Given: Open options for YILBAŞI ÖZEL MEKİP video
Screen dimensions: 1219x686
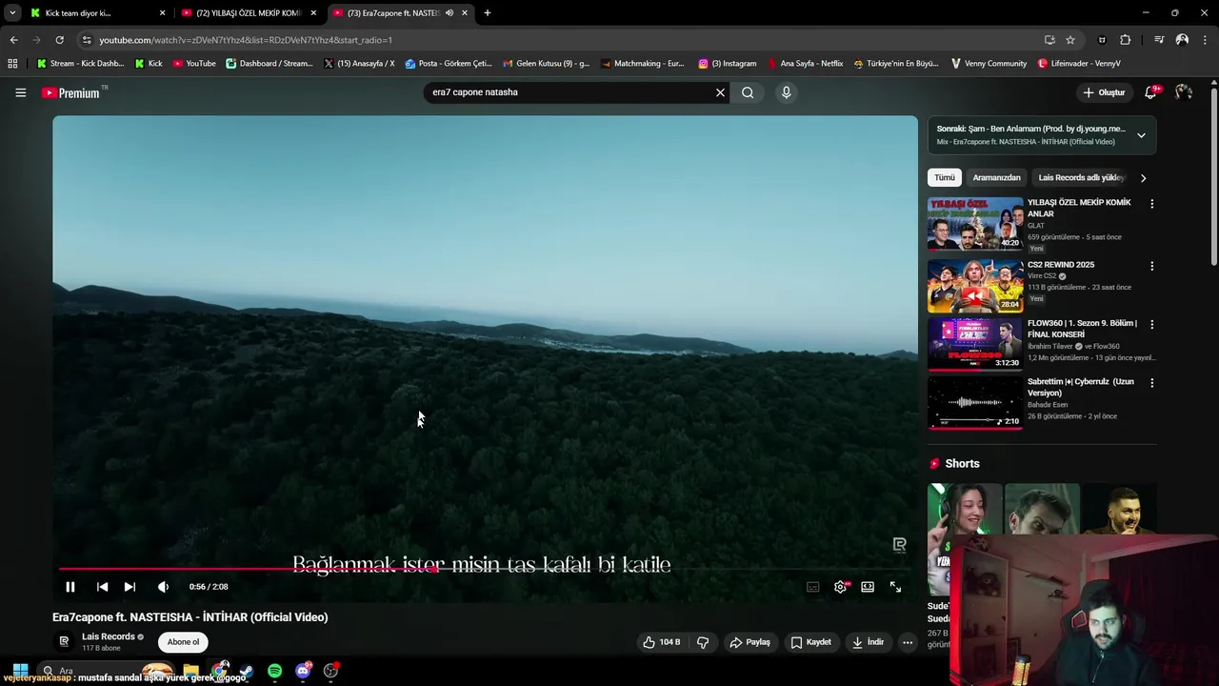Looking at the screenshot, I should pos(1151,204).
